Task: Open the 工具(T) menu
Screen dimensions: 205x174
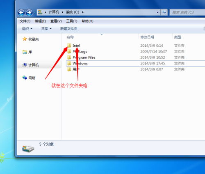Action: point(72,21)
